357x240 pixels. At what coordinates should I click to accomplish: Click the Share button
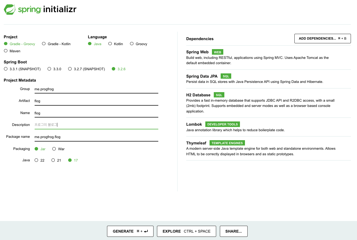pyautogui.click(x=234, y=231)
